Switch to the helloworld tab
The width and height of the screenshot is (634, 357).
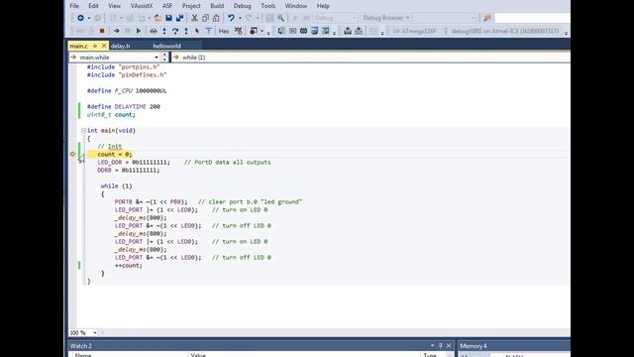coord(166,46)
